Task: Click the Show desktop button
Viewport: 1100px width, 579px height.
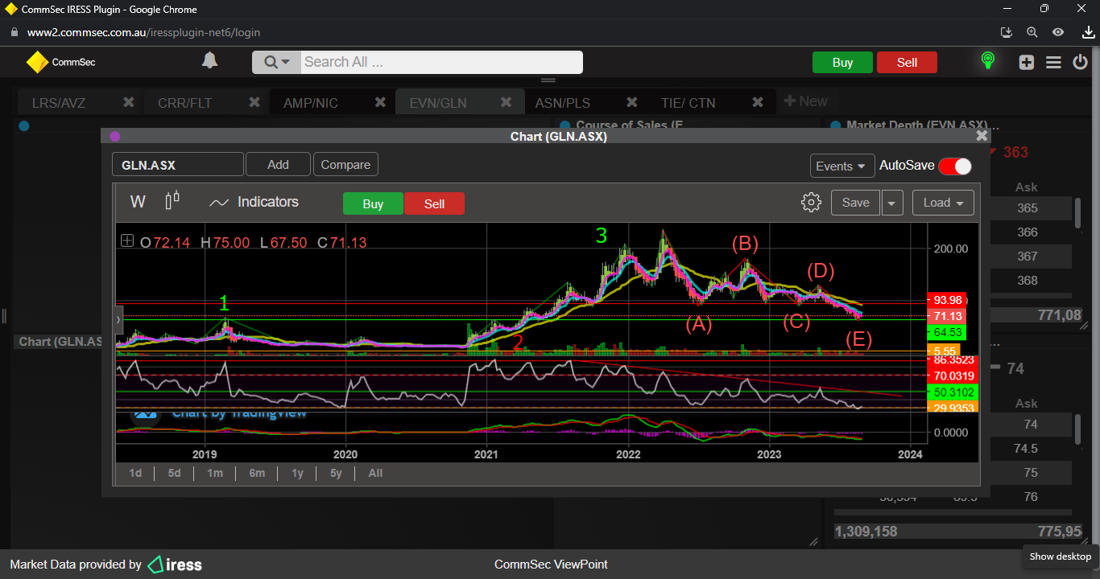Action: click(x=1060, y=556)
